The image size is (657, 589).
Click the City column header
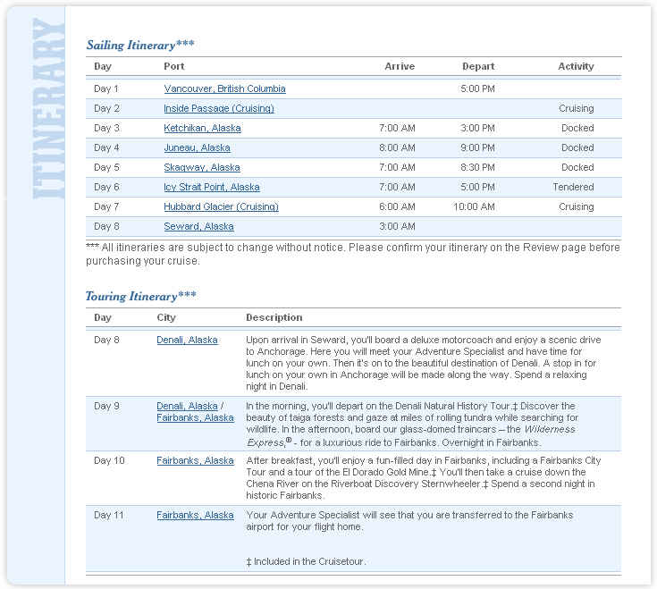[166, 317]
